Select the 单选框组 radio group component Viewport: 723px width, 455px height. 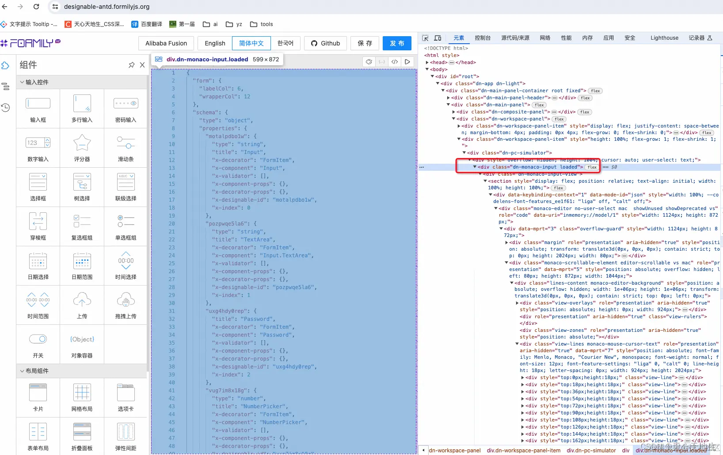pyautogui.click(x=126, y=226)
